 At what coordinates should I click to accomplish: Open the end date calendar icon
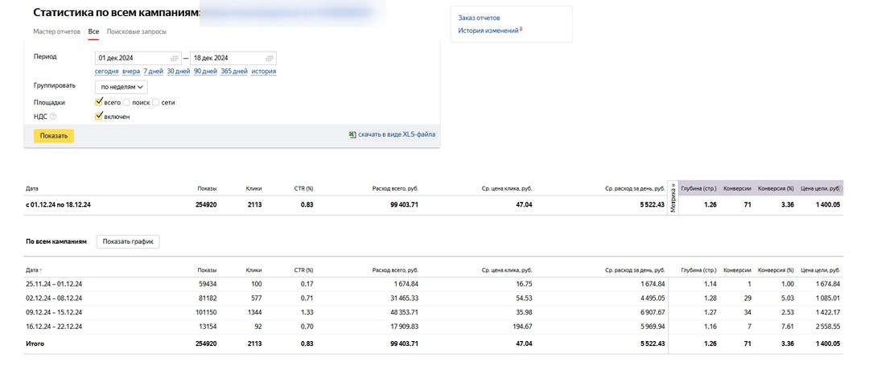[270, 58]
